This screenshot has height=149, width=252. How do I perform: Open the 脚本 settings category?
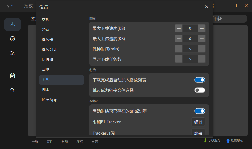point(61,90)
